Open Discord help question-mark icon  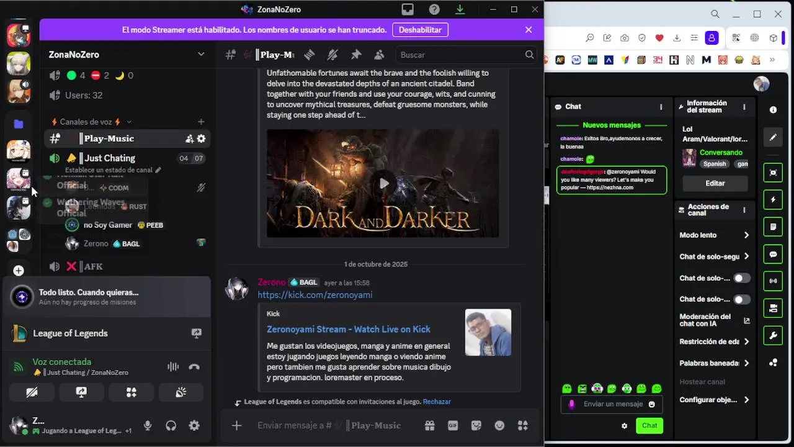point(434,9)
